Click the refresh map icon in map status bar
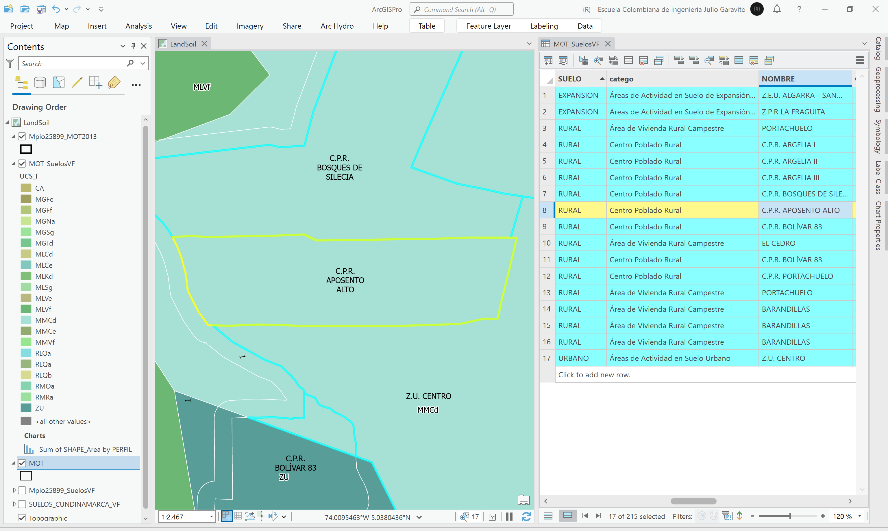The width and height of the screenshot is (888, 531). coord(526,516)
